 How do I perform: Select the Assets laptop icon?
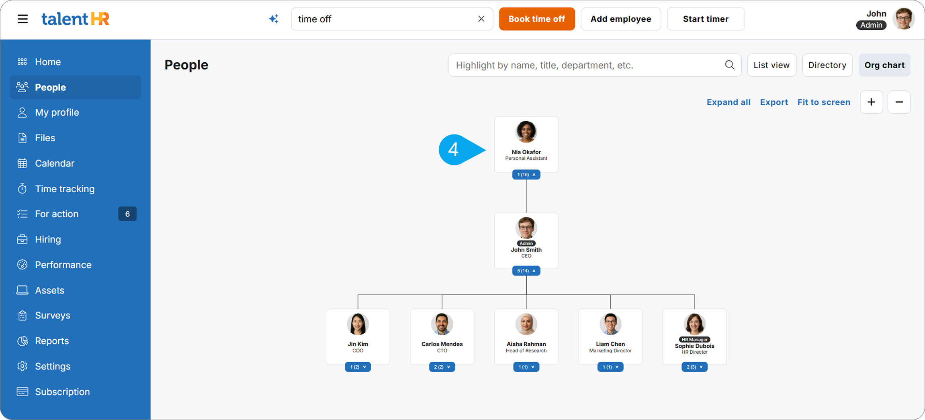(x=22, y=290)
